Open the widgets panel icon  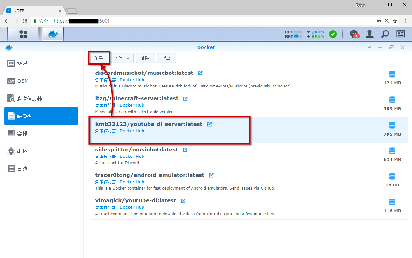click(401, 34)
